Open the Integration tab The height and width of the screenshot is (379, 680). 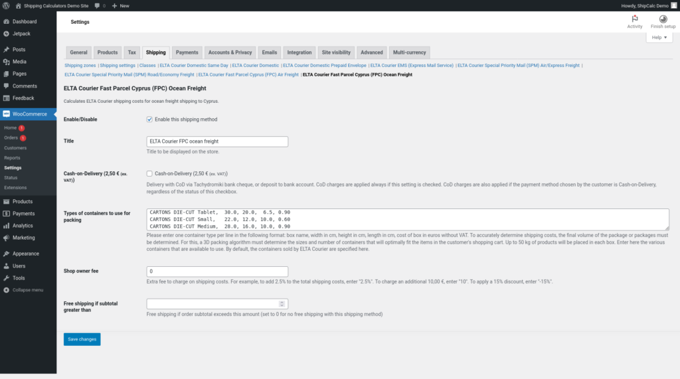pyautogui.click(x=299, y=52)
